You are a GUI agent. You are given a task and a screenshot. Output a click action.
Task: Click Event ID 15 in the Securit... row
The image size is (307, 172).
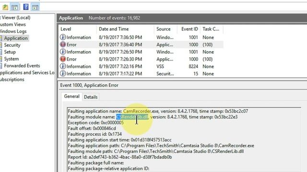tap(196, 74)
